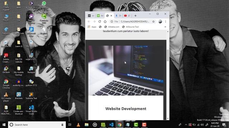
Task: Open Chrome's three-dot menu
Action: [x=165, y=21]
